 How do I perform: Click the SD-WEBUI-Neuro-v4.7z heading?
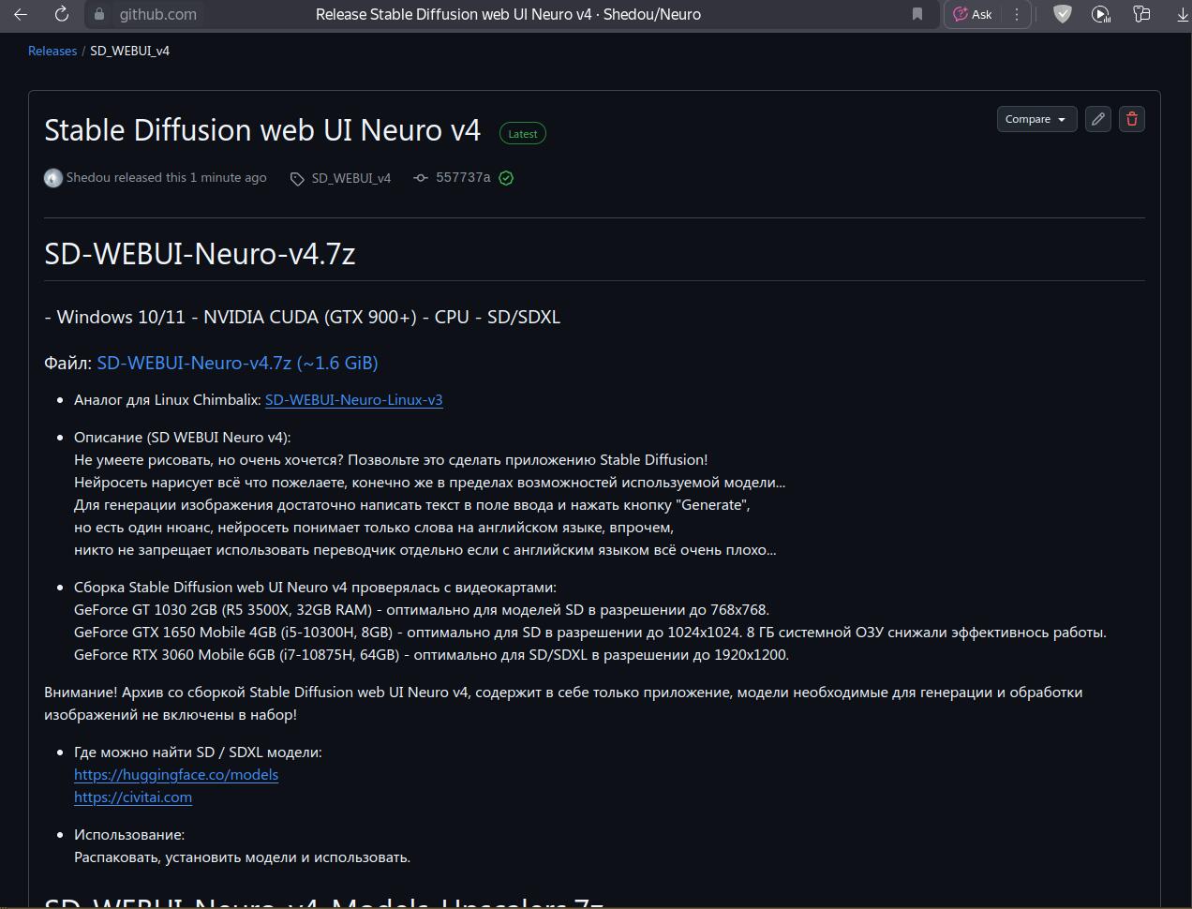tap(200, 254)
